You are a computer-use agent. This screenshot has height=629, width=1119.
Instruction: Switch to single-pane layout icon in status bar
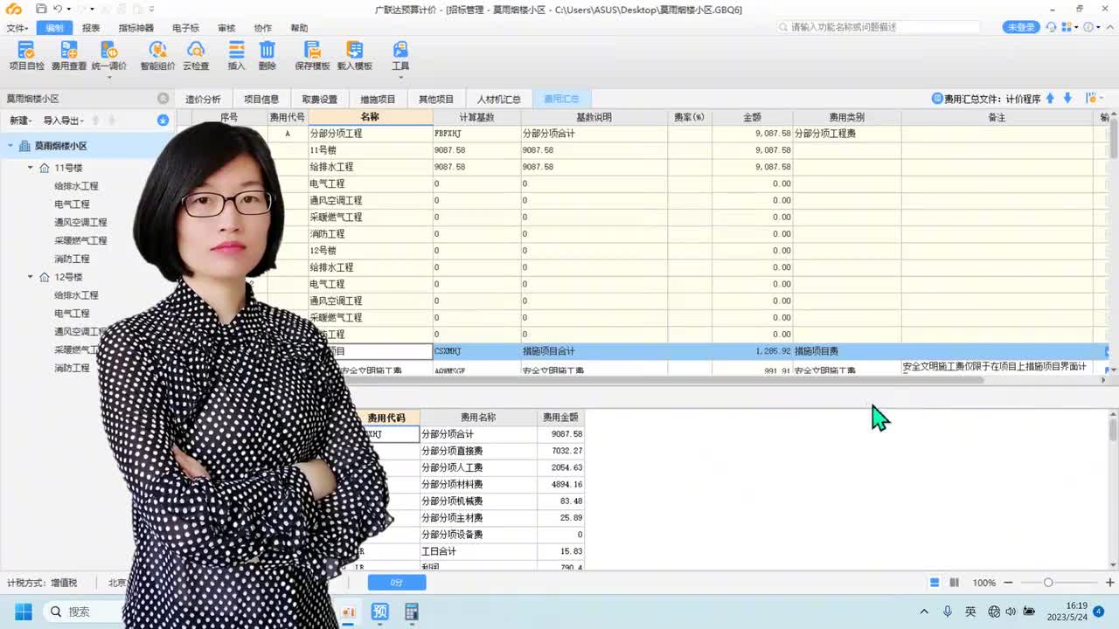pyautogui.click(x=935, y=583)
